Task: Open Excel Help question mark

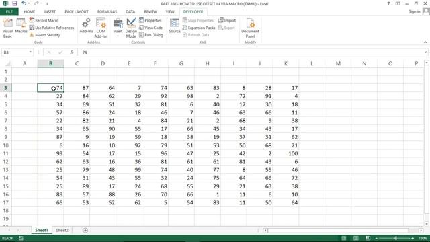Action: coord(388,3)
